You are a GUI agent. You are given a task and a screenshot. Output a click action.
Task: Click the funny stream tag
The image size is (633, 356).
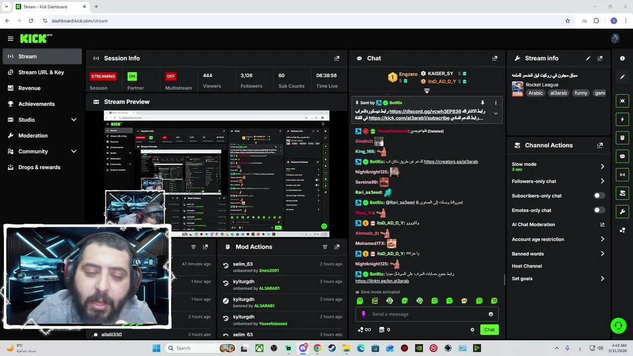click(581, 93)
